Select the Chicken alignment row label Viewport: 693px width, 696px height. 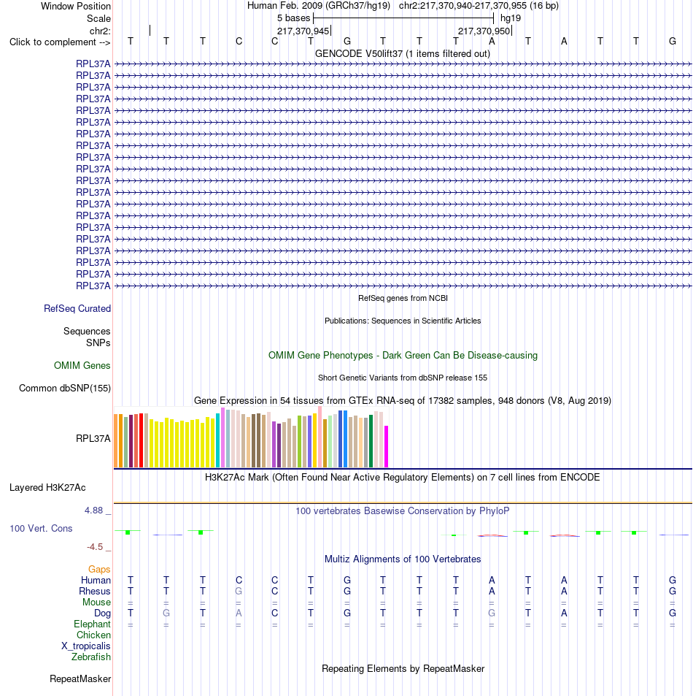(93, 635)
